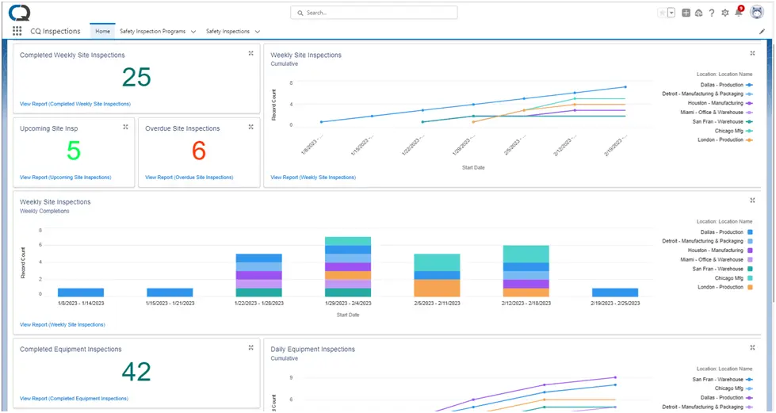776x413 pixels.
Task: Click the Chicago Mfg legend swatch in bar chart
Action: pos(751,278)
